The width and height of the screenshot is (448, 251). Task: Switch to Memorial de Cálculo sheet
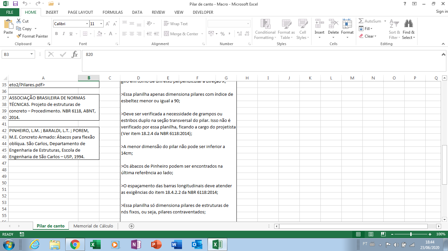93,226
